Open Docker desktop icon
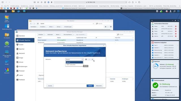This screenshot has height=101, width=181. click(7, 62)
